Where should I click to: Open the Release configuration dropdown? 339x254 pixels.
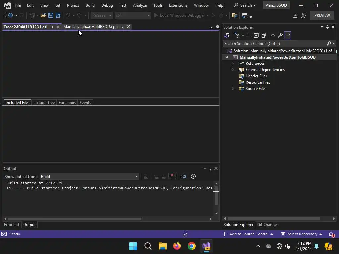point(102,15)
